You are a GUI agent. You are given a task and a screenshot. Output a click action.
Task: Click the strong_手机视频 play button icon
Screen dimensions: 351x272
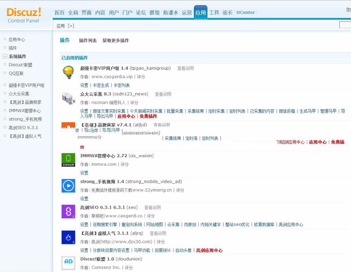68,186
